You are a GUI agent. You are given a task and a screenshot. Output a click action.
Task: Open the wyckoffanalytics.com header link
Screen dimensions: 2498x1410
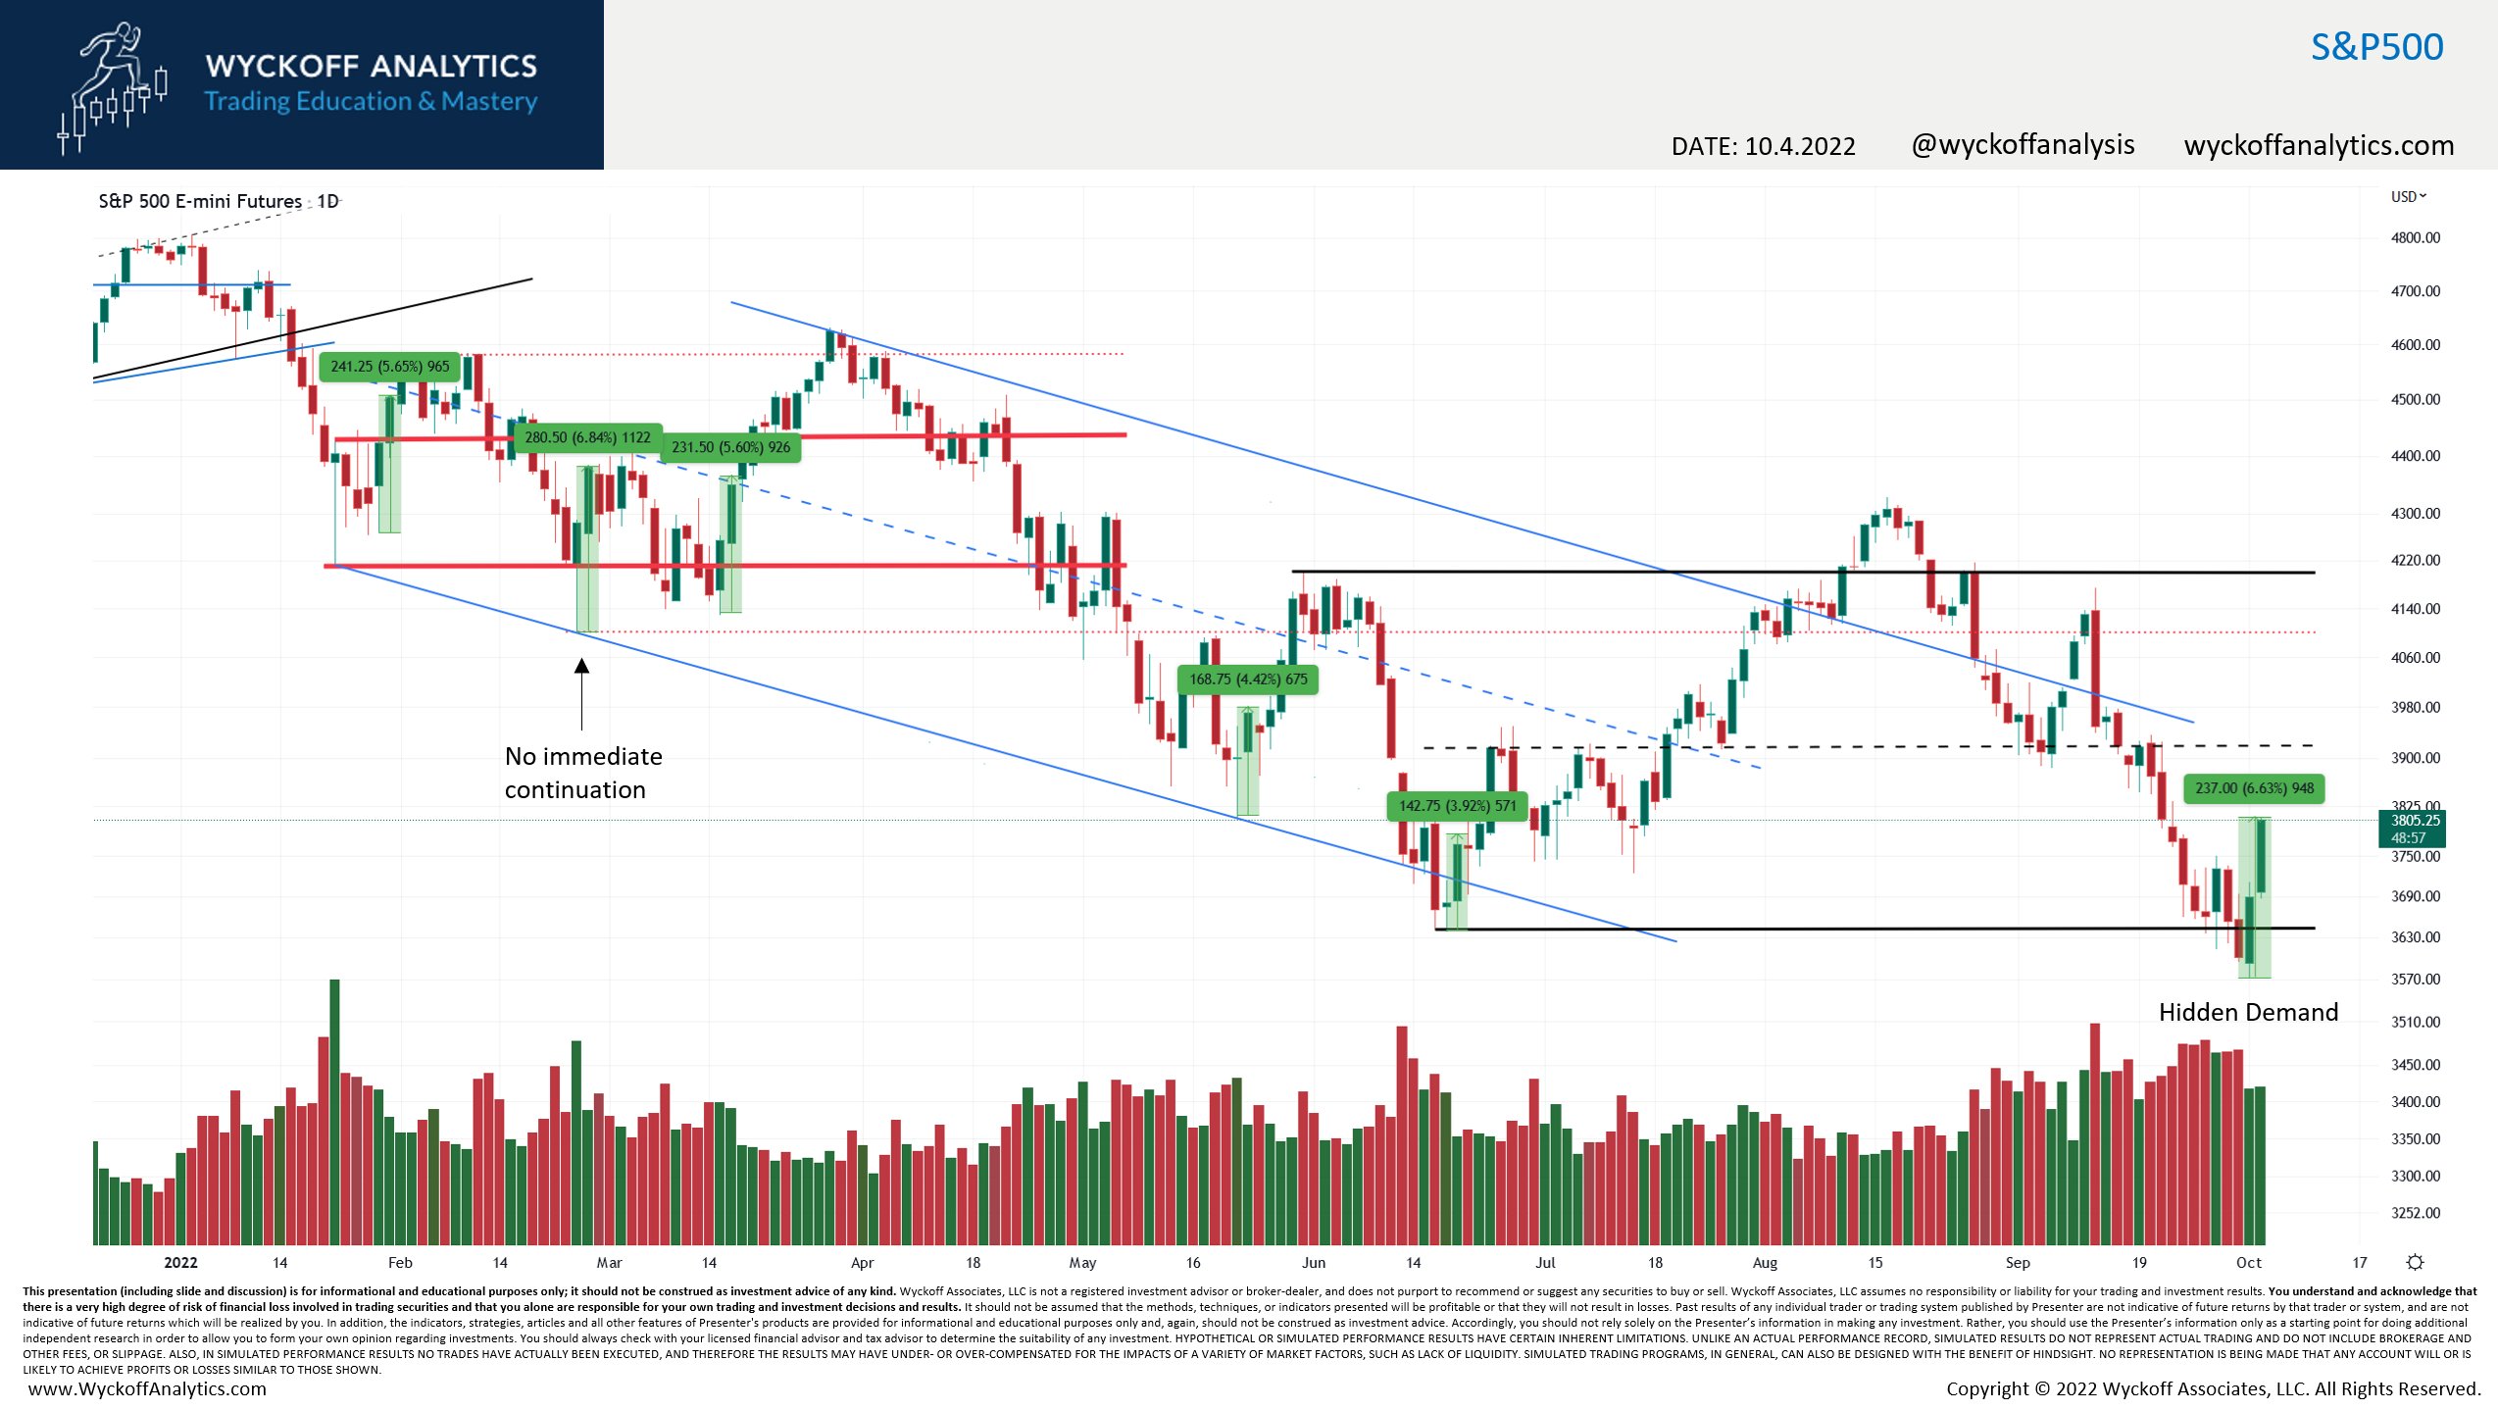[x=2319, y=145]
